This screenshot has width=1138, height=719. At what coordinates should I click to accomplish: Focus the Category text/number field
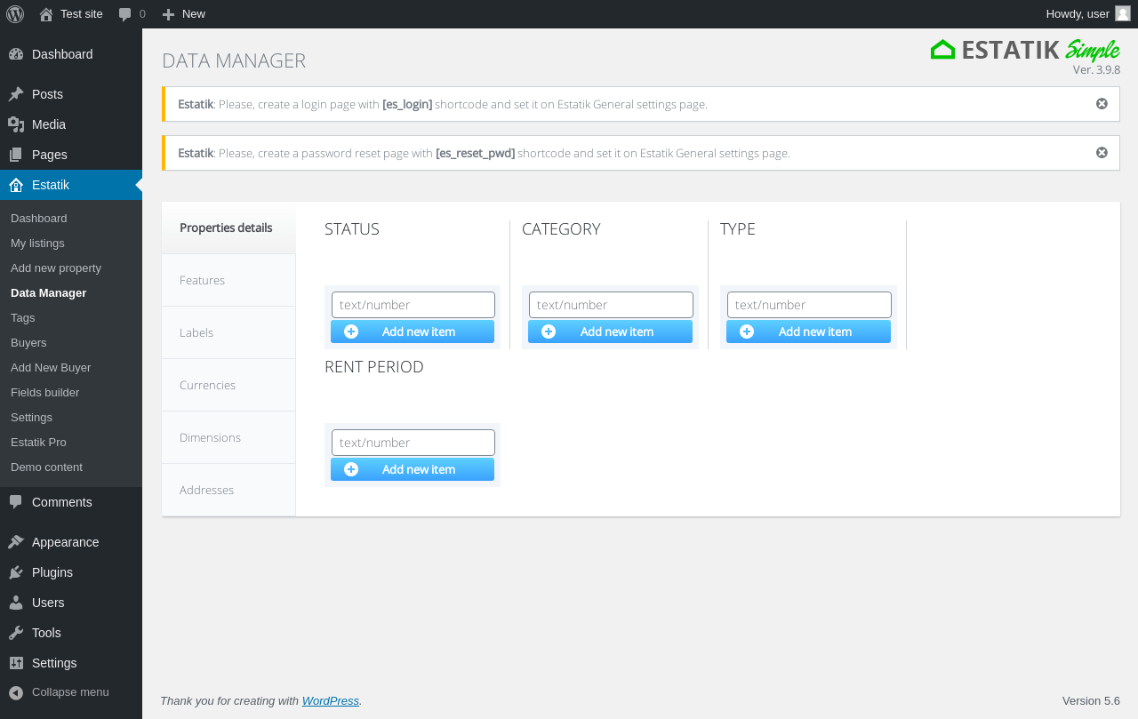611,305
